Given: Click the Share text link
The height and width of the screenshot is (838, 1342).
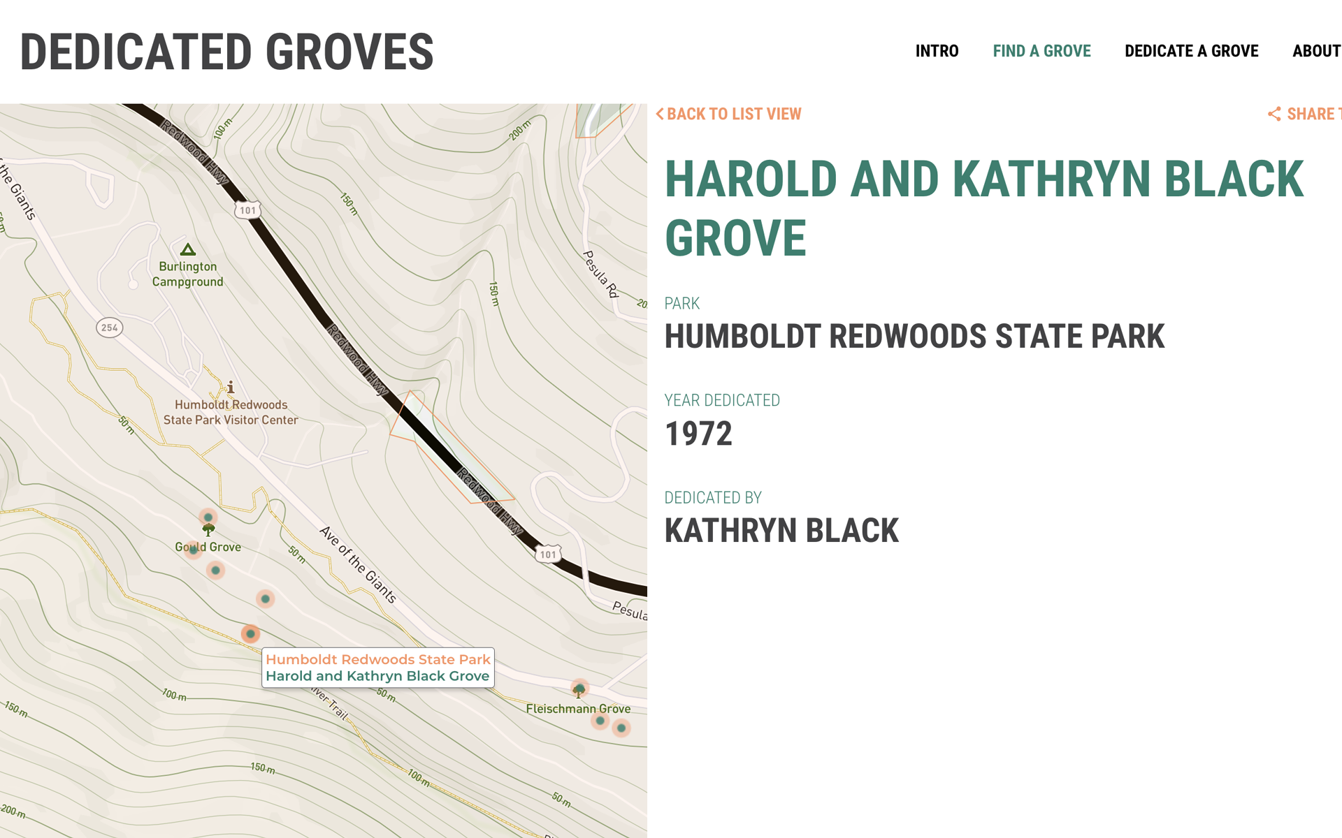Looking at the screenshot, I should pyautogui.click(x=1313, y=114).
